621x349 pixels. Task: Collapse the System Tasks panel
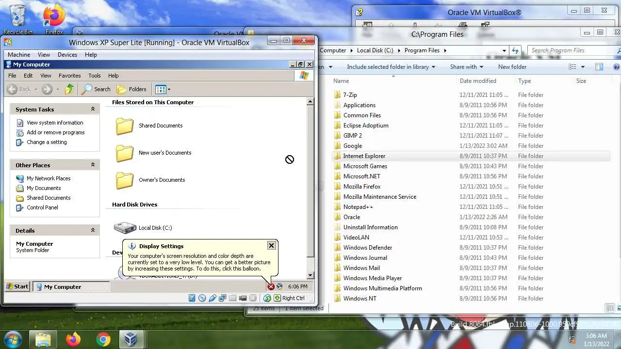pos(93,109)
